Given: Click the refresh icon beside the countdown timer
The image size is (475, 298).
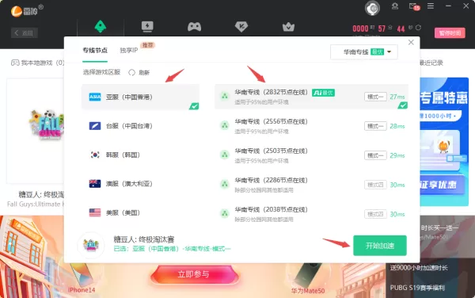Looking at the screenshot, I should 418,28.
